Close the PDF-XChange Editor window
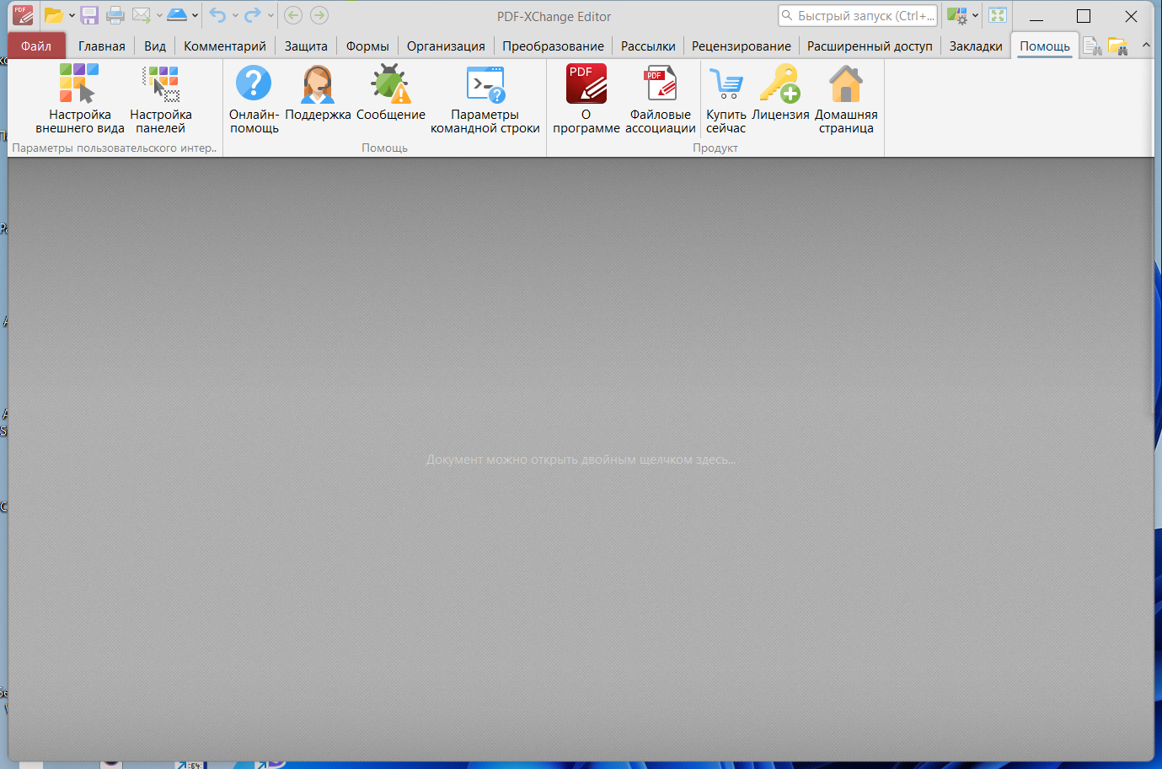 point(1131,16)
